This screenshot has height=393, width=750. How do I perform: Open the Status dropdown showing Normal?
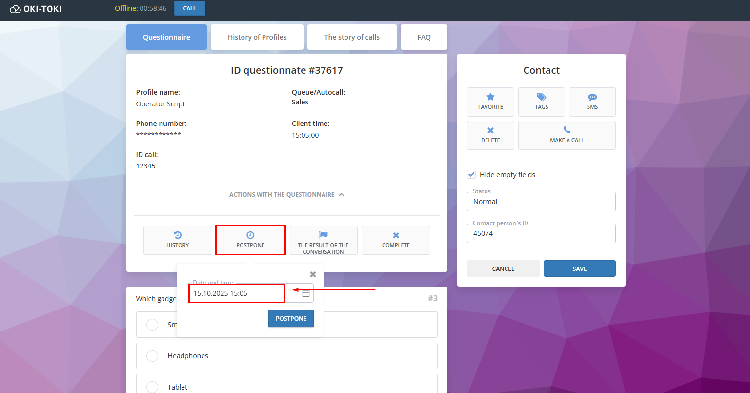(x=541, y=202)
